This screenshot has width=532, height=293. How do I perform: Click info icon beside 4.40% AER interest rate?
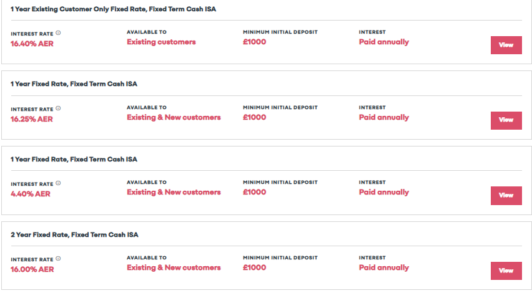[58, 183]
